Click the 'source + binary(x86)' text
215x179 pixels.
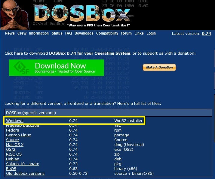tap(134, 173)
